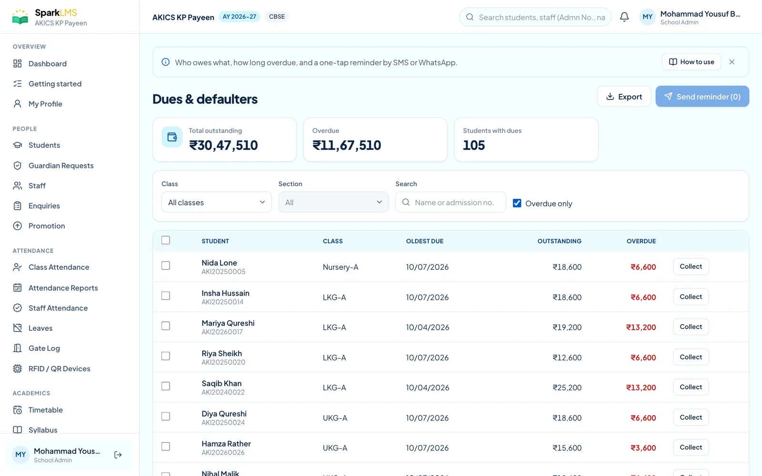
Task: Click the My Profile person icon
Action: tap(18, 104)
